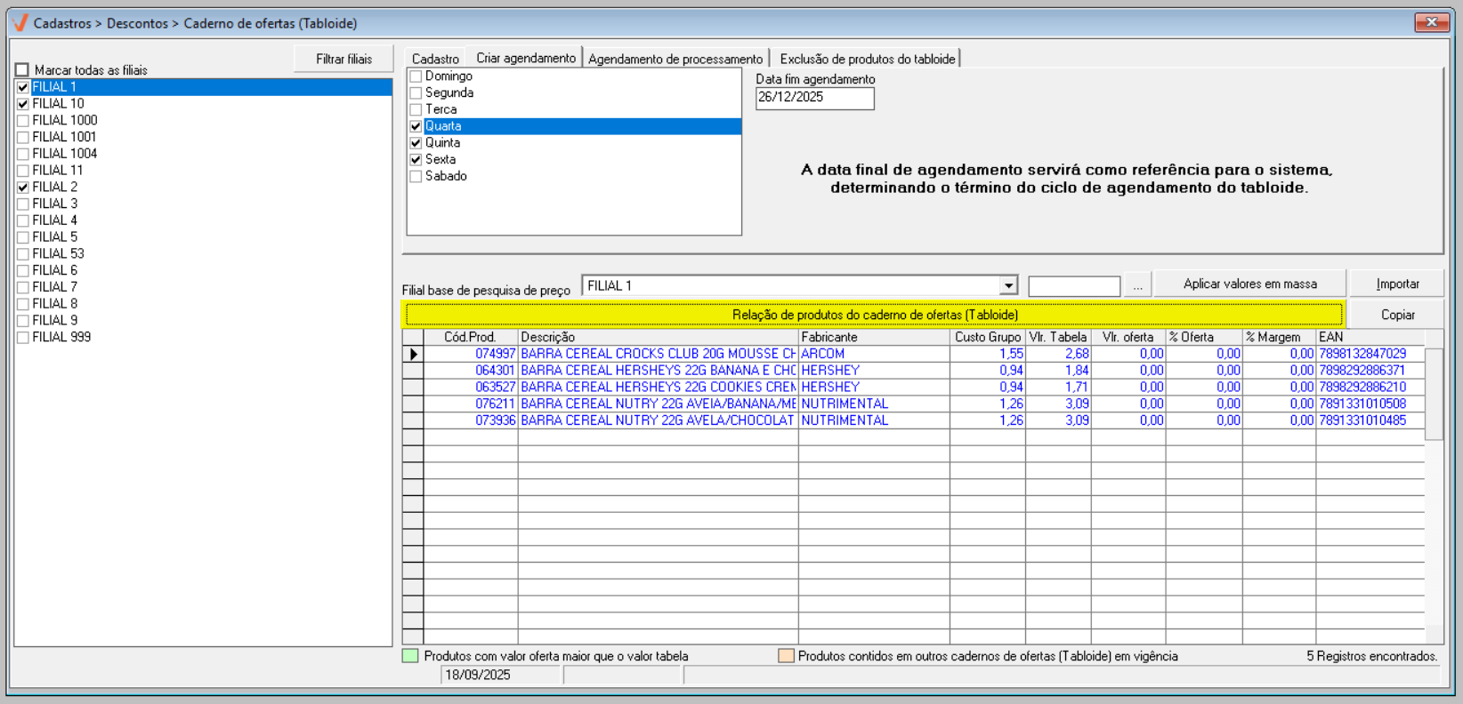Screen dimensions: 1463x704
Task: Switch to the Cadastro tab
Action: point(435,59)
